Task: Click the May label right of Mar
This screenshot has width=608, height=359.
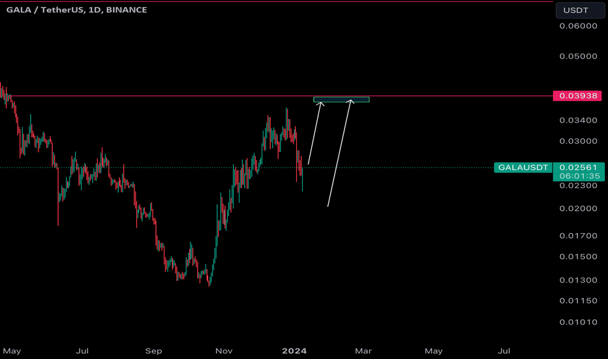Action: 434,351
